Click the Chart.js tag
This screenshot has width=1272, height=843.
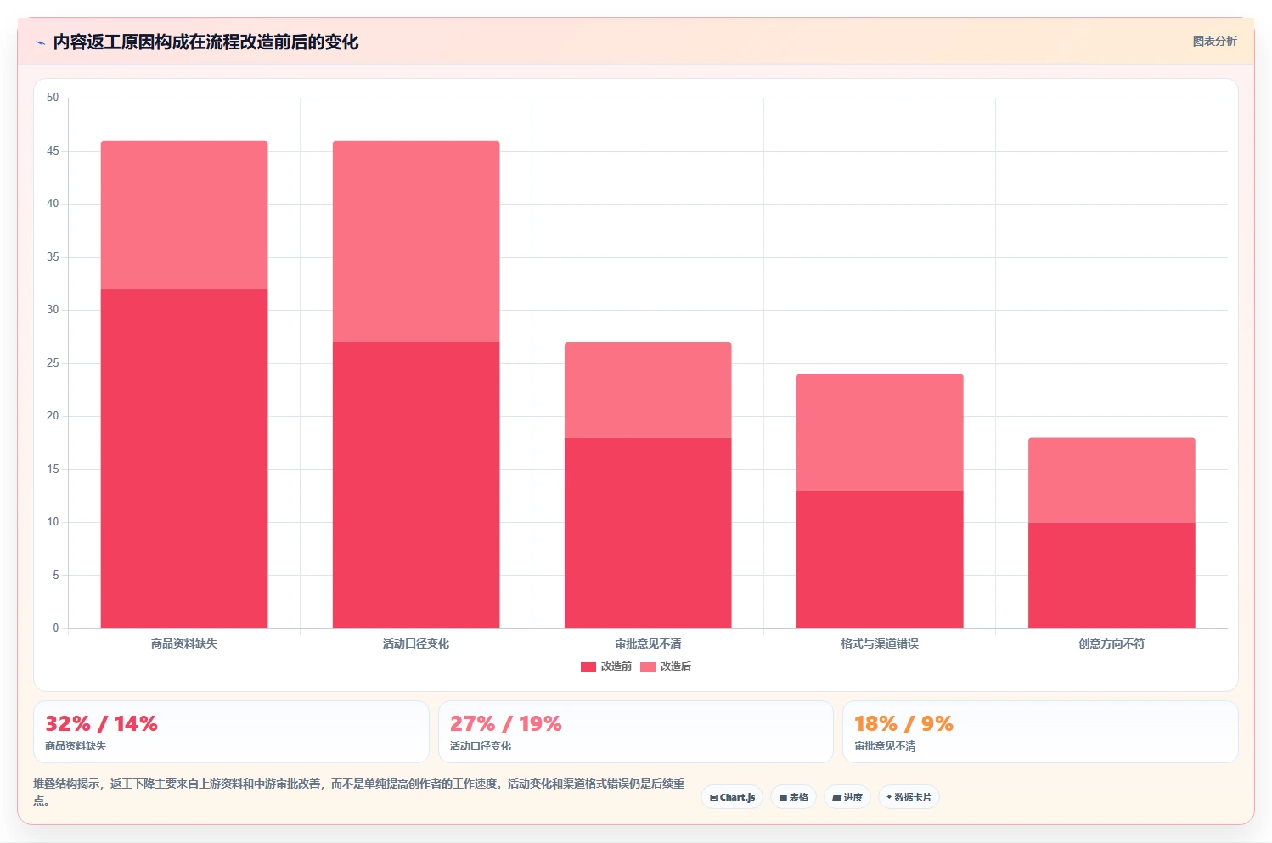(732, 797)
